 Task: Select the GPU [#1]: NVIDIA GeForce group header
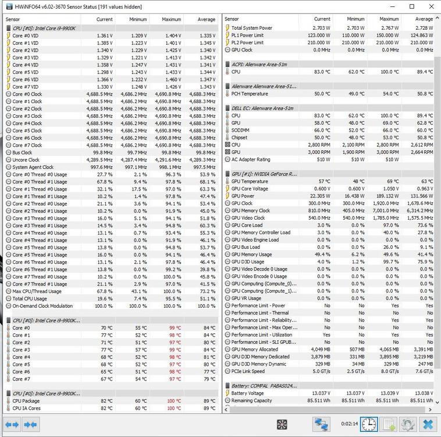(x=265, y=174)
